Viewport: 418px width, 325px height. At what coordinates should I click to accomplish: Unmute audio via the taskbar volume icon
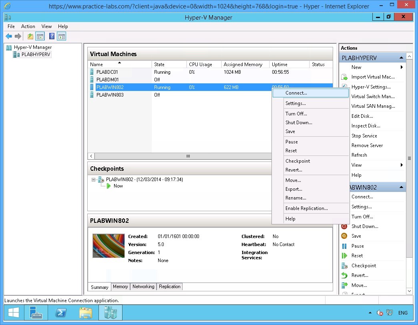pyautogui.click(x=380, y=313)
